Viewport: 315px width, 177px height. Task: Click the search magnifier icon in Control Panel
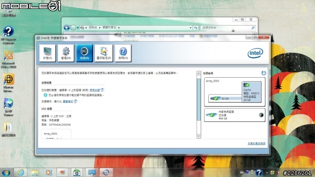(x=253, y=28)
